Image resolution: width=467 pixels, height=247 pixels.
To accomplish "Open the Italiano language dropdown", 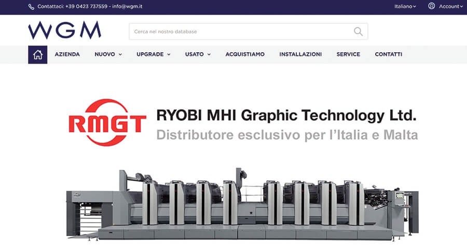I will 405,6.
